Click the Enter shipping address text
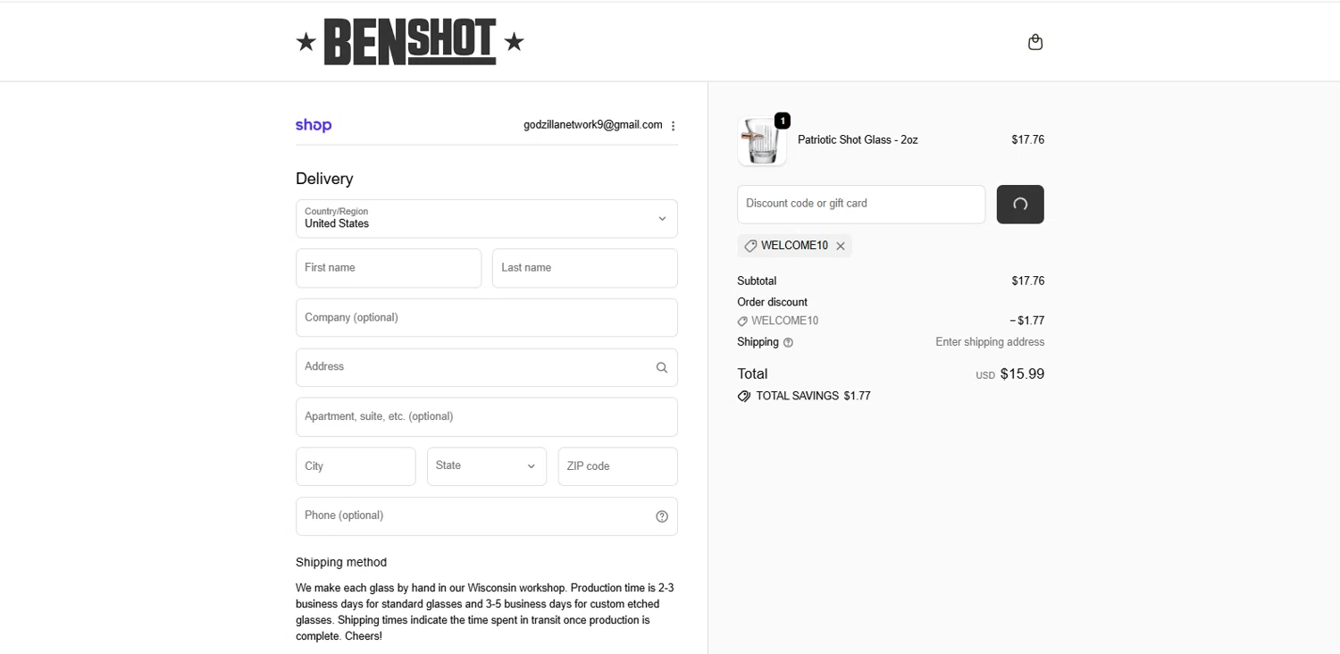This screenshot has height=654, width=1340. pos(990,342)
